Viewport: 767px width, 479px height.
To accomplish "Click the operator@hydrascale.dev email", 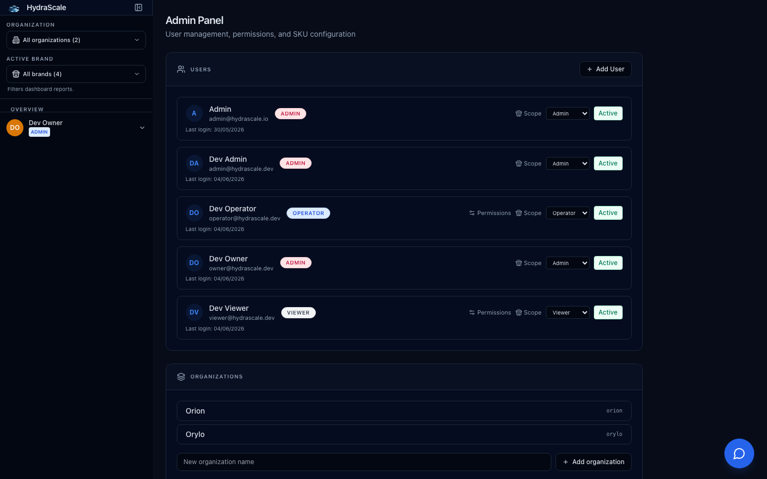I will 244,218.
